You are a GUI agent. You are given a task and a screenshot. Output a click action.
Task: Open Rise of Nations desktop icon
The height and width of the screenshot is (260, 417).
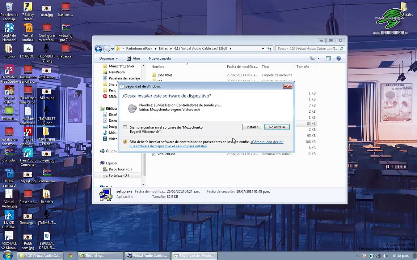click(x=9, y=95)
